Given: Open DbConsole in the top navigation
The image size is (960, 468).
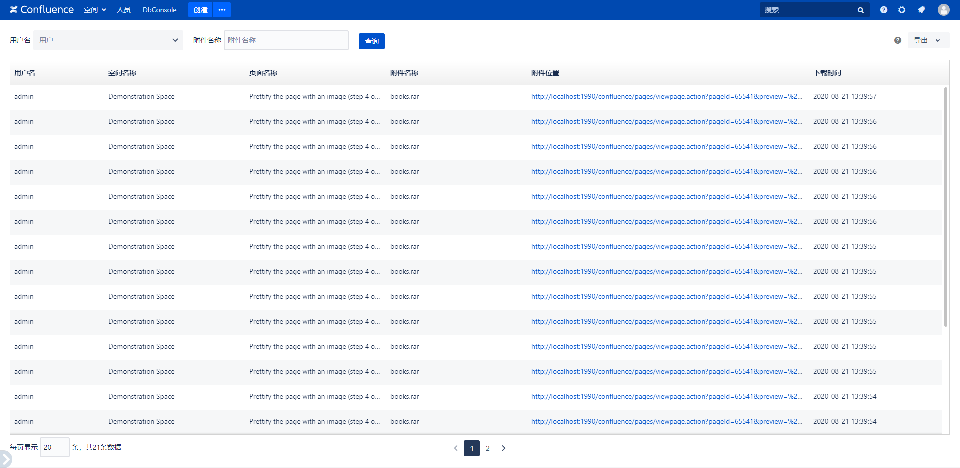Looking at the screenshot, I should [x=159, y=10].
